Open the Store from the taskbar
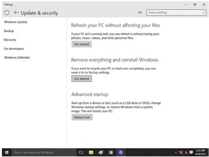209x157 pixels. (x=111, y=152)
